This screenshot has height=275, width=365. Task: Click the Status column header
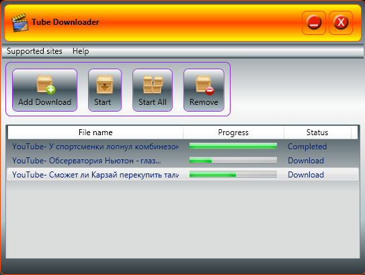[x=317, y=132]
